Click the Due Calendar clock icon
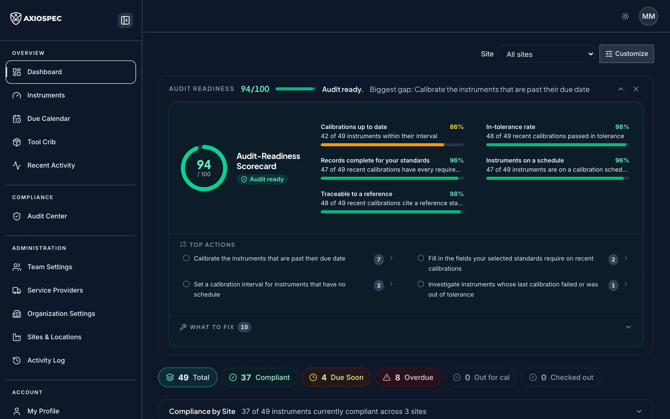Viewport: 670px width, 419px height. pyautogui.click(x=17, y=119)
